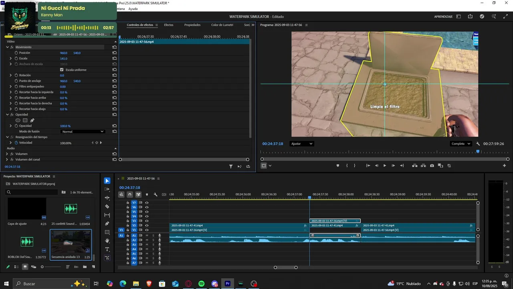
Task: Open timeline display settings wrench
Action: pyautogui.click(x=156, y=195)
